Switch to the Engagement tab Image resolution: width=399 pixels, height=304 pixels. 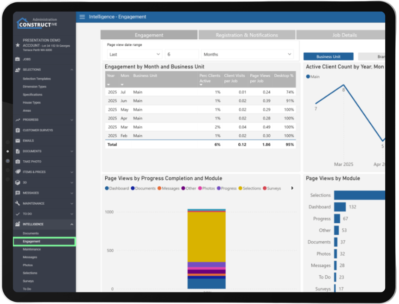(149, 35)
